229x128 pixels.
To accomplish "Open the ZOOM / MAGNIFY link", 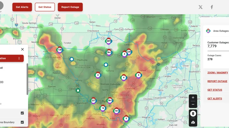I will [x=218, y=73].
